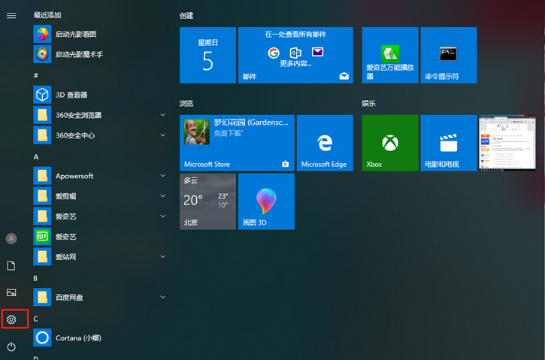The image size is (545, 360).
Task: Open the Xbox tile
Action: tap(389, 143)
